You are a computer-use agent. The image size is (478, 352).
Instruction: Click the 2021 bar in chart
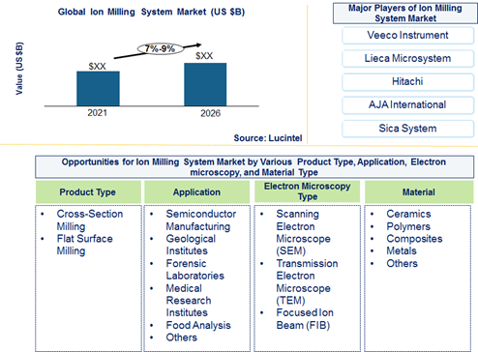pyautogui.click(x=98, y=89)
